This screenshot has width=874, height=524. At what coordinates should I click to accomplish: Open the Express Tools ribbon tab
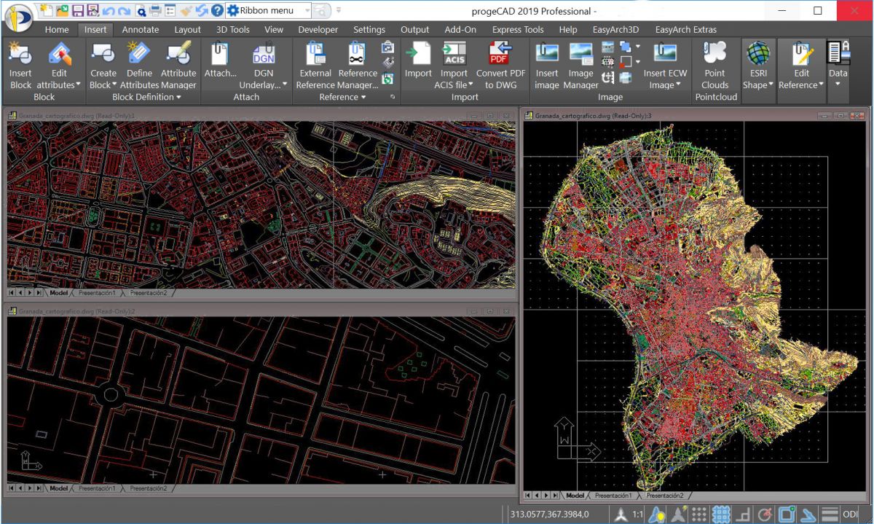(517, 30)
